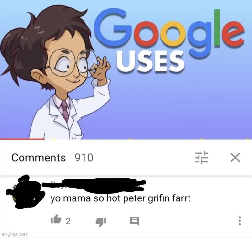Click the Comments heading
The height and width of the screenshot is (238, 252).
pyautogui.click(x=39, y=158)
